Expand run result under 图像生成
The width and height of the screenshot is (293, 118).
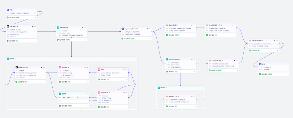88,82
